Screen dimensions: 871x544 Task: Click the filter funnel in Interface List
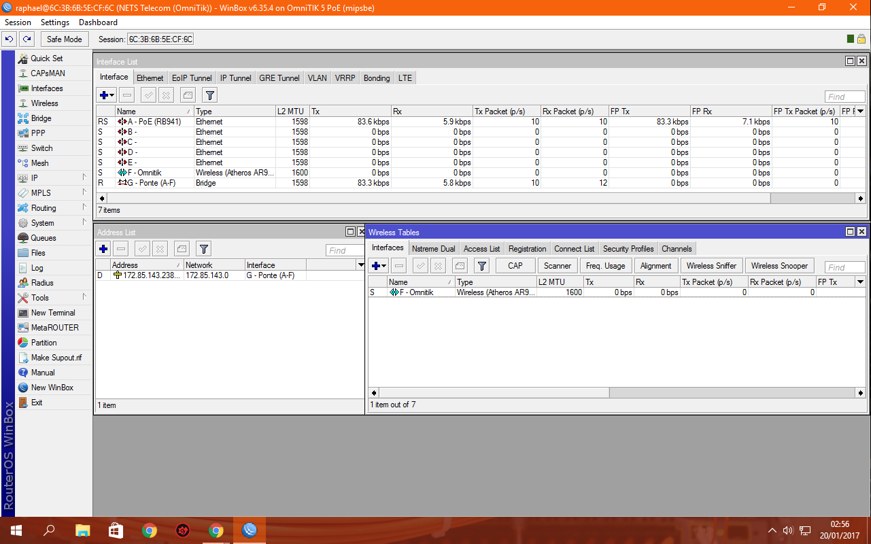click(210, 95)
